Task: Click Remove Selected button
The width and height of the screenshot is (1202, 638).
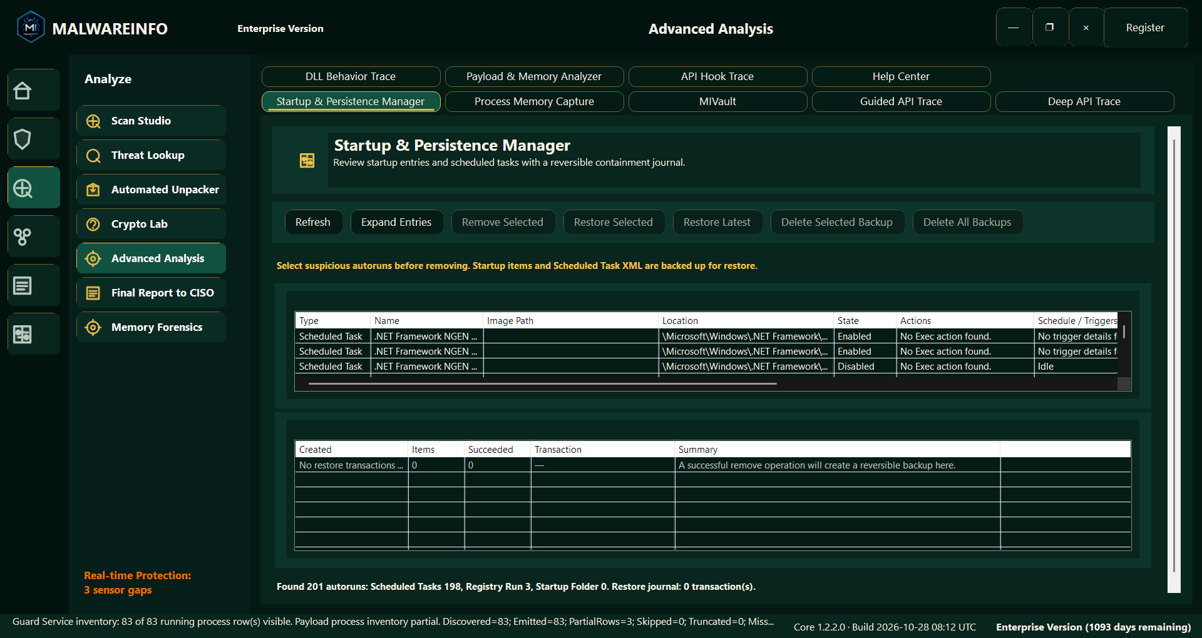Action: 503,222
